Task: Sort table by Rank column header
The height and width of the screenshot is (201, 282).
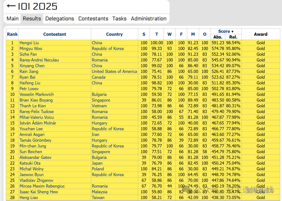Action: (x=12, y=34)
